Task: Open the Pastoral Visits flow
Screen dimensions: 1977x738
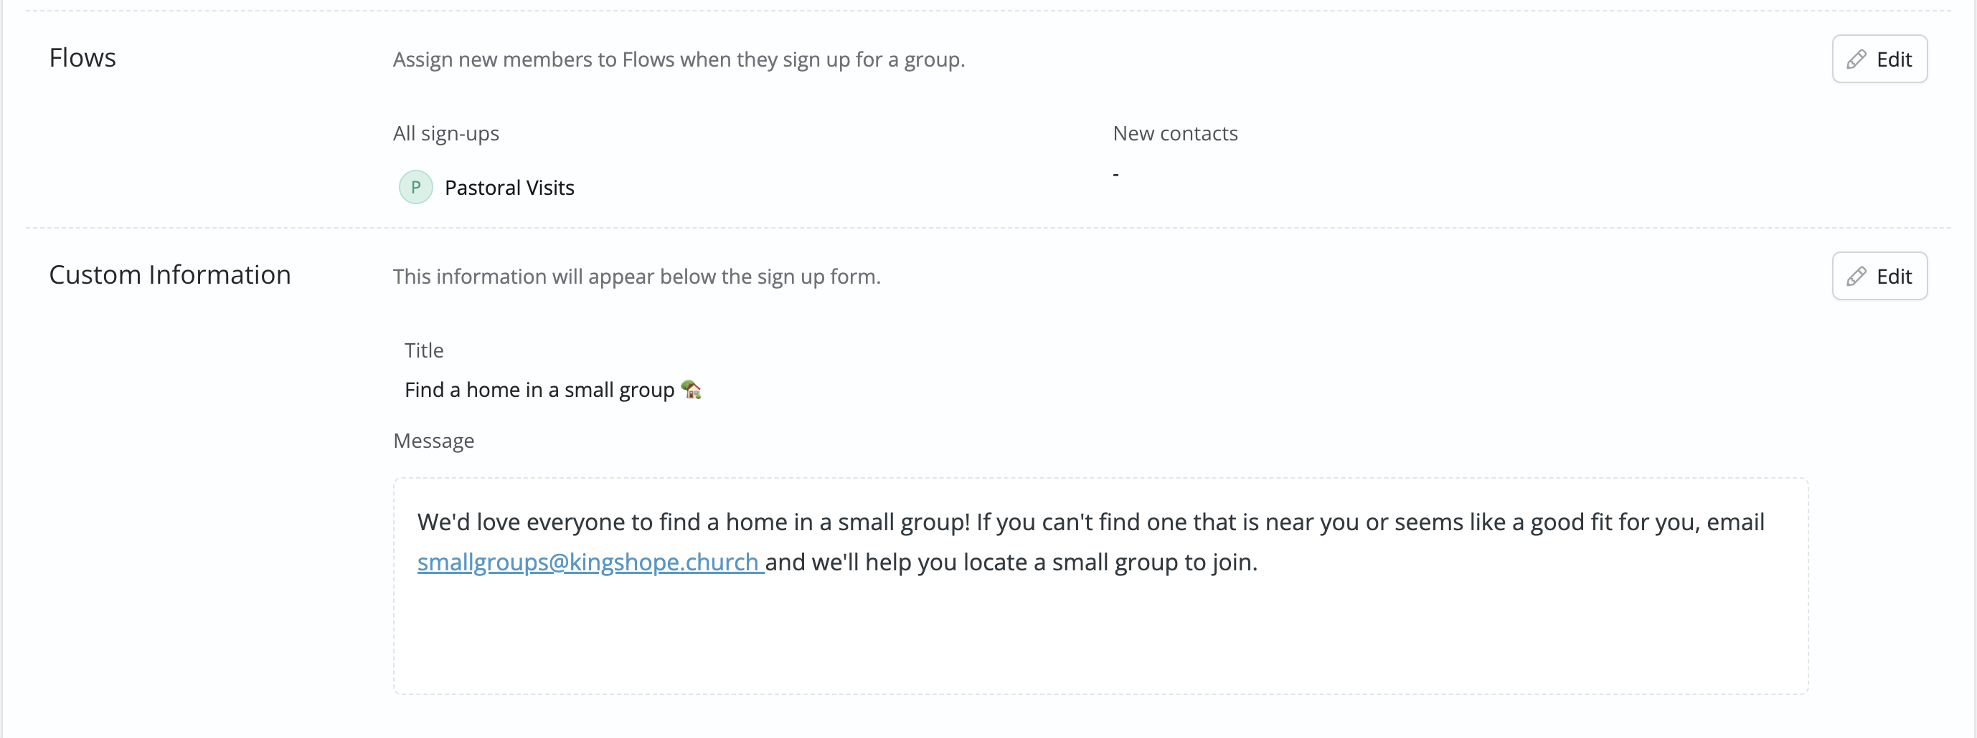Action: pyautogui.click(x=509, y=188)
